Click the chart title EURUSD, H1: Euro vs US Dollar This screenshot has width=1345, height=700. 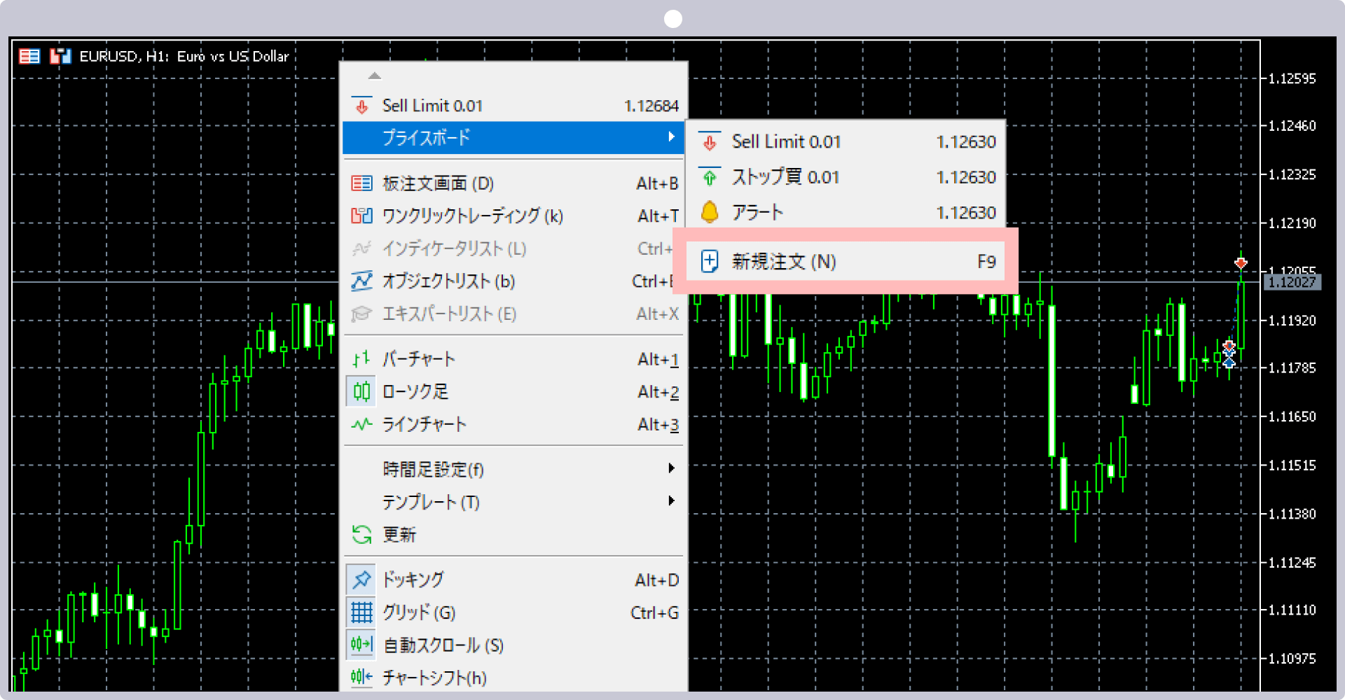point(184,56)
